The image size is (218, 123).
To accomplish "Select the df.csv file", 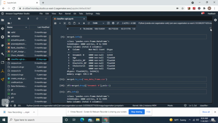I will [x=27, y=94].
